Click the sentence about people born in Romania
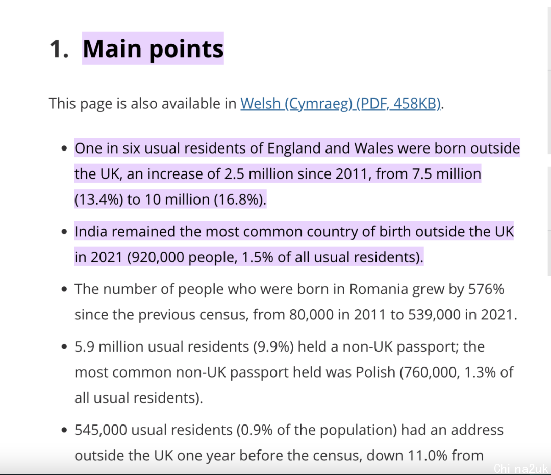Viewport: 551px width, 475px height. 289,289
